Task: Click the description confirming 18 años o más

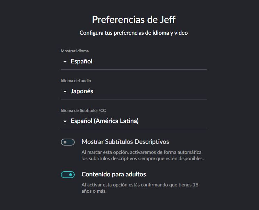Action: coord(140,188)
